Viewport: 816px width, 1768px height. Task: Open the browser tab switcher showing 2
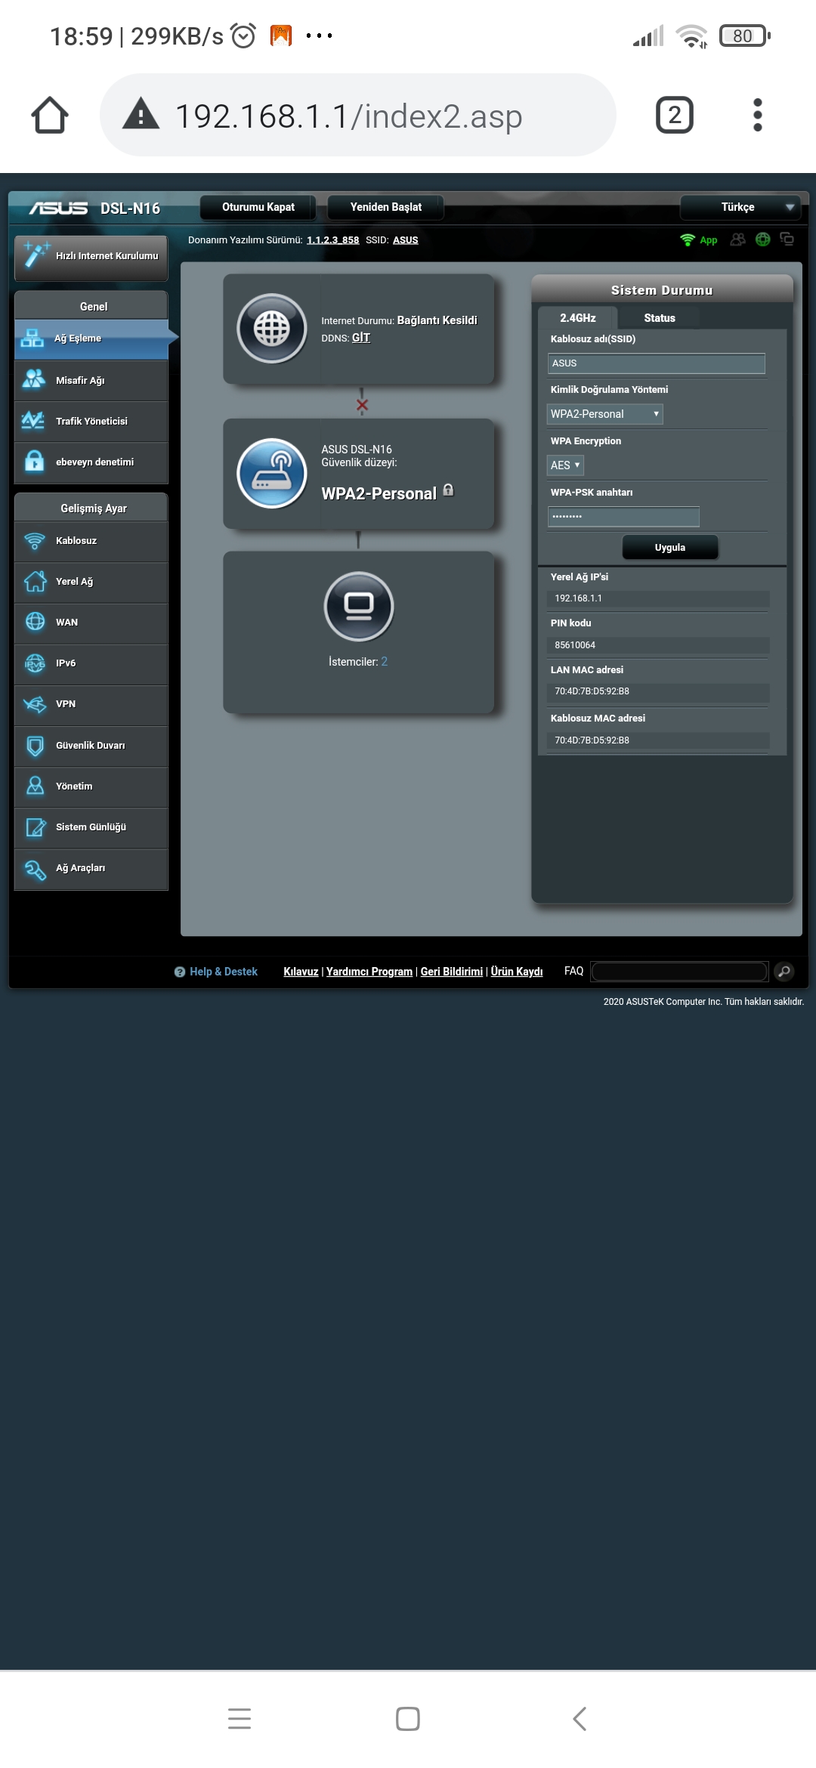[675, 115]
